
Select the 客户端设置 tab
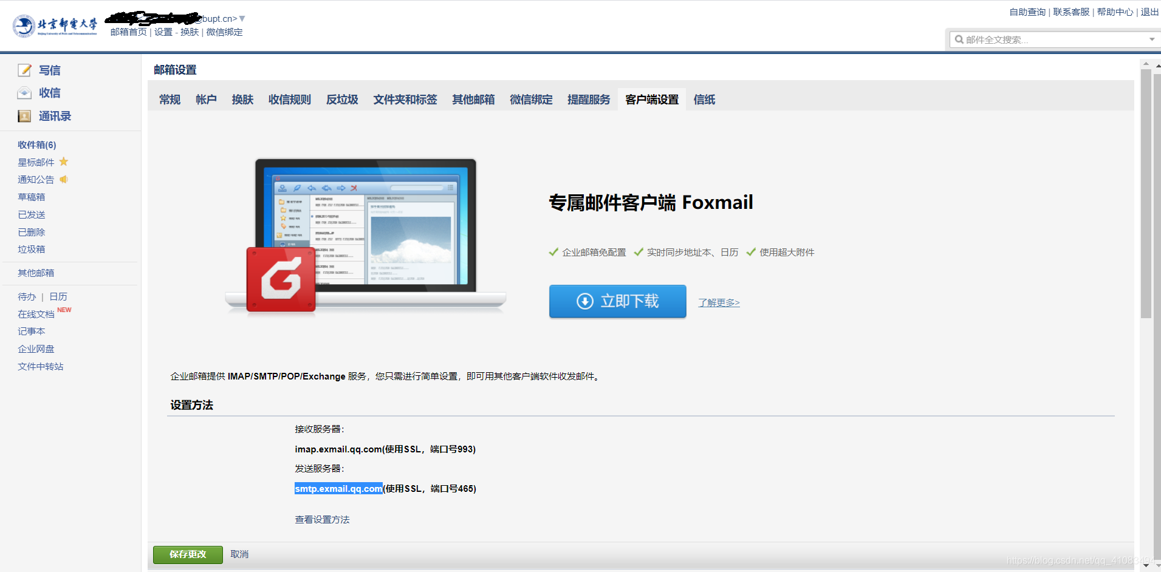(x=652, y=100)
